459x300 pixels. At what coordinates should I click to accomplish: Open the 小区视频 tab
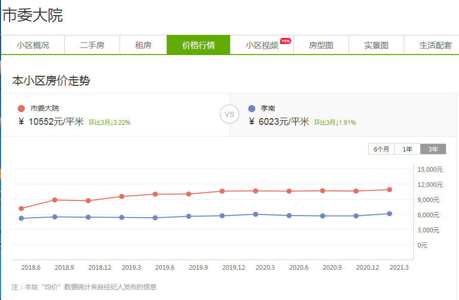coord(262,45)
